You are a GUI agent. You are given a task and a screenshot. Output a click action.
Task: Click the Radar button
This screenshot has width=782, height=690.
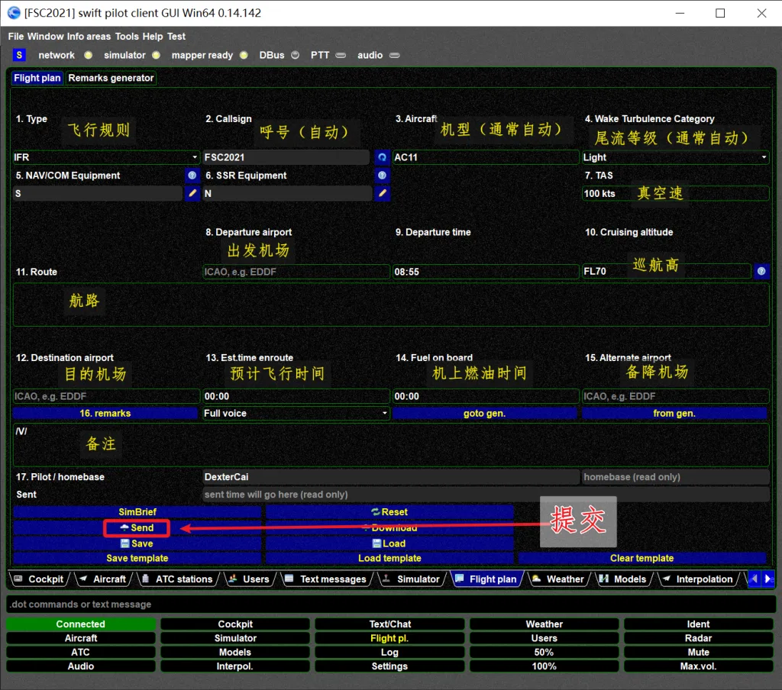(x=698, y=638)
